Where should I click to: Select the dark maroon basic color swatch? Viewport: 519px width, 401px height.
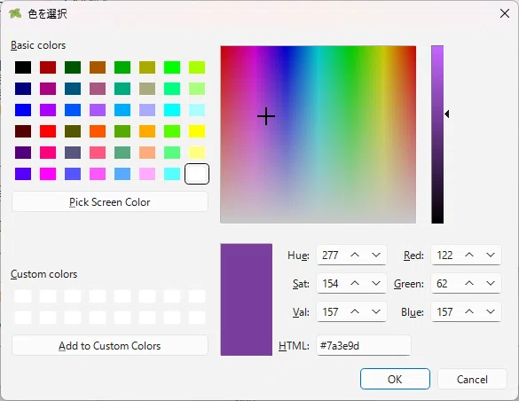(x=23, y=131)
